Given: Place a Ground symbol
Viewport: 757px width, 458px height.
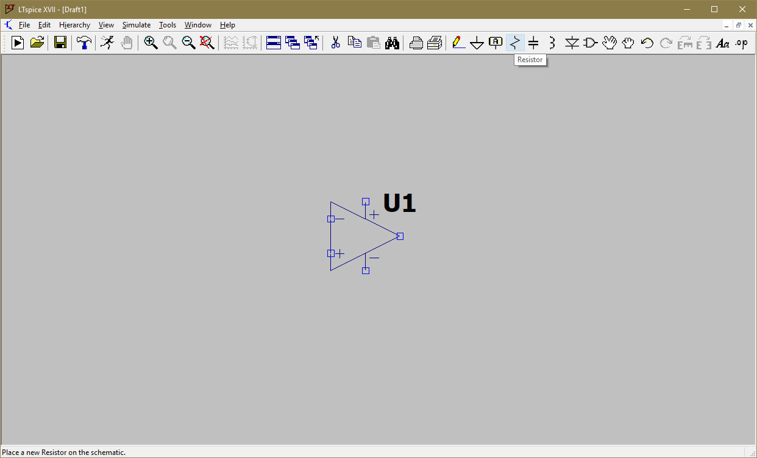Looking at the screenshot, I should (x=477, y=43).
